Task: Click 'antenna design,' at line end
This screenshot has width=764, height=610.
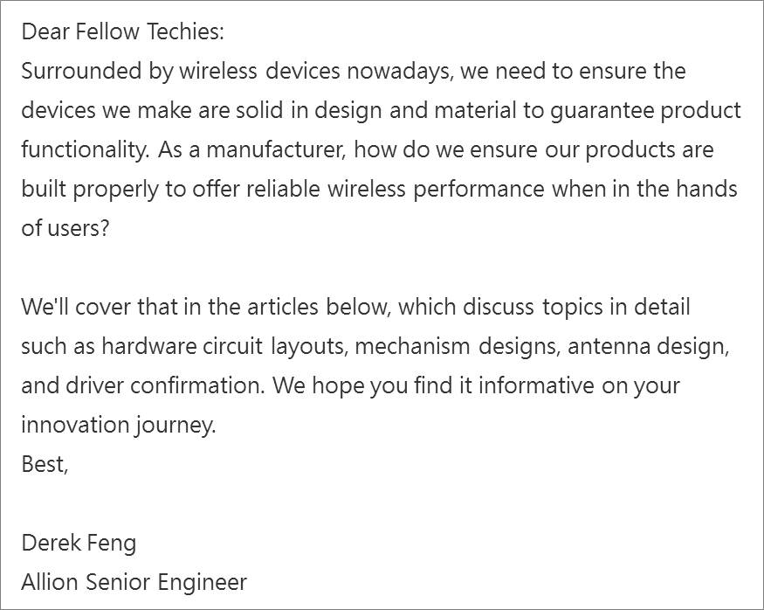Action: coord(648,347)
